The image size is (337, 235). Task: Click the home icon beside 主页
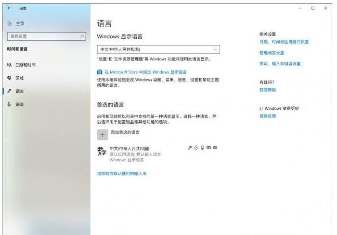10,23
